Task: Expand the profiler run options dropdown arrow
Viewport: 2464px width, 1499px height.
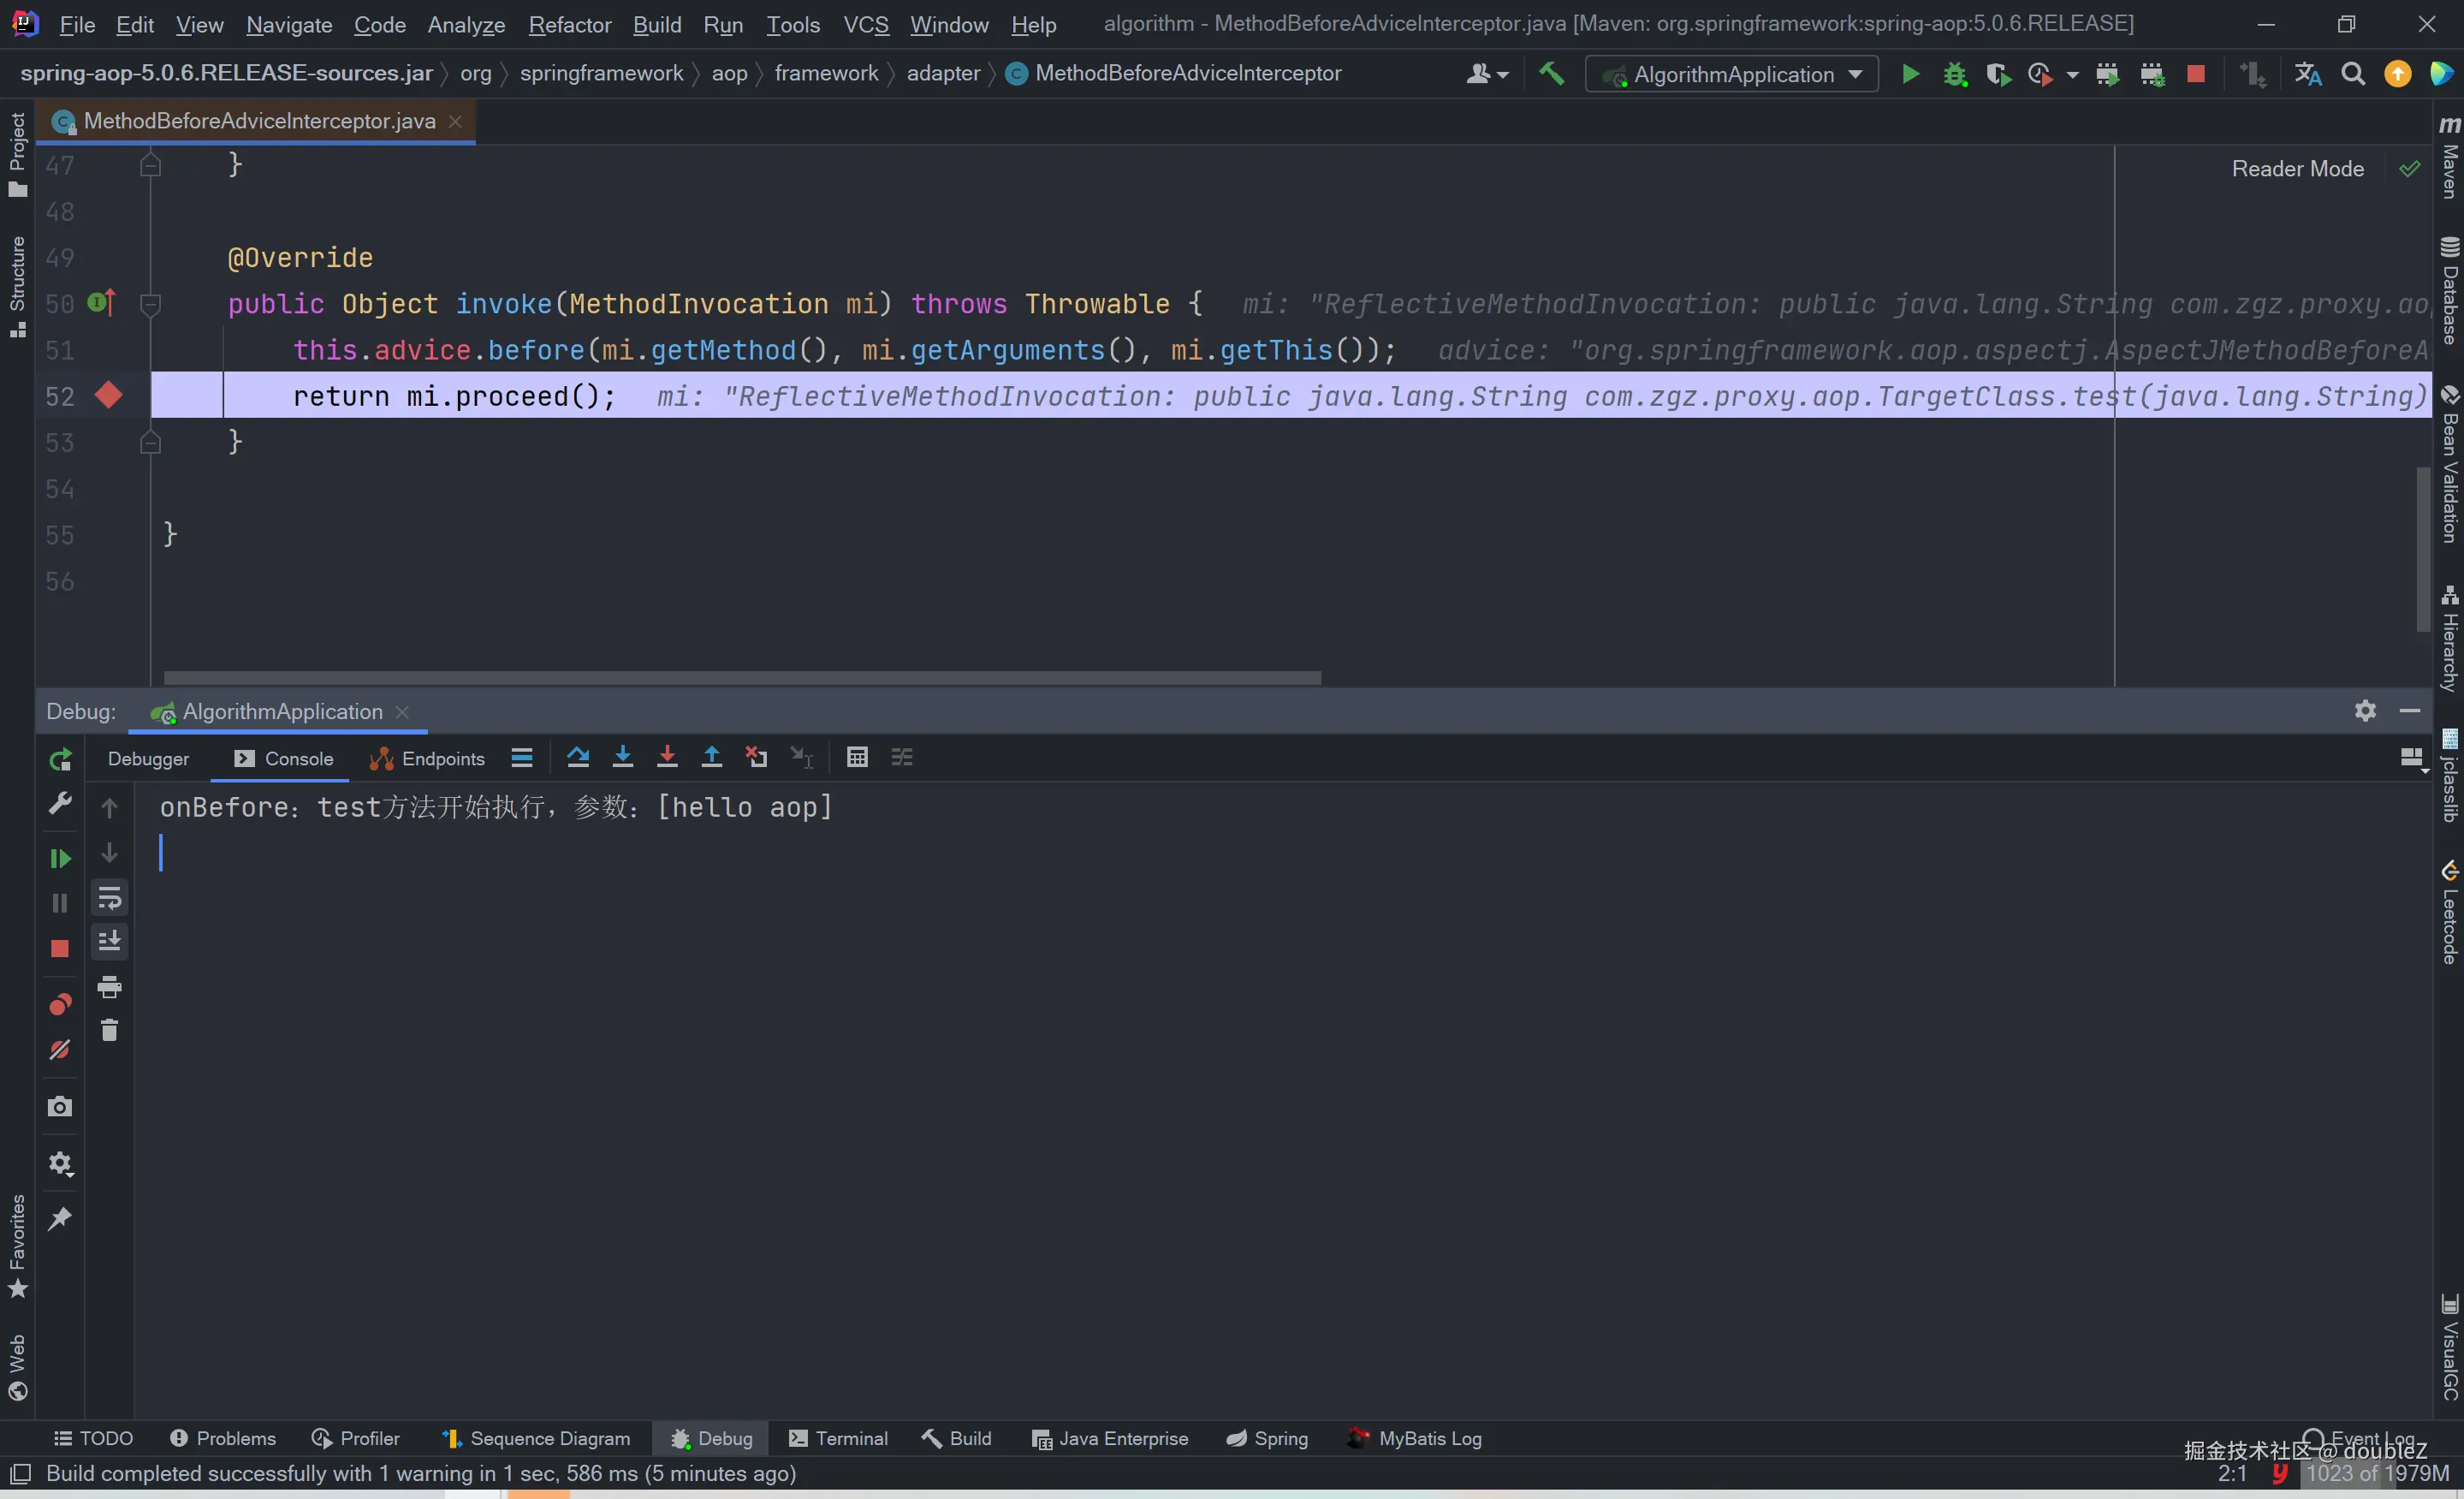Action: tap(2072, 75)
